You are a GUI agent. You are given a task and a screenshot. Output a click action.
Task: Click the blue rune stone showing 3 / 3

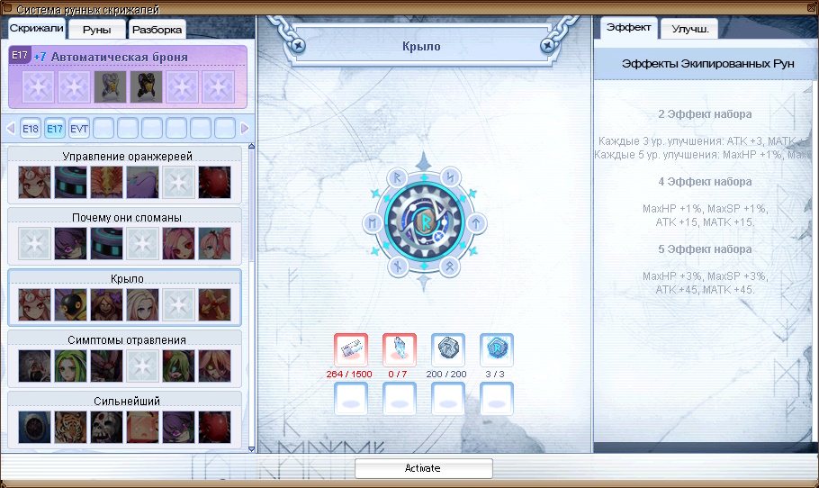coord(496,349)
